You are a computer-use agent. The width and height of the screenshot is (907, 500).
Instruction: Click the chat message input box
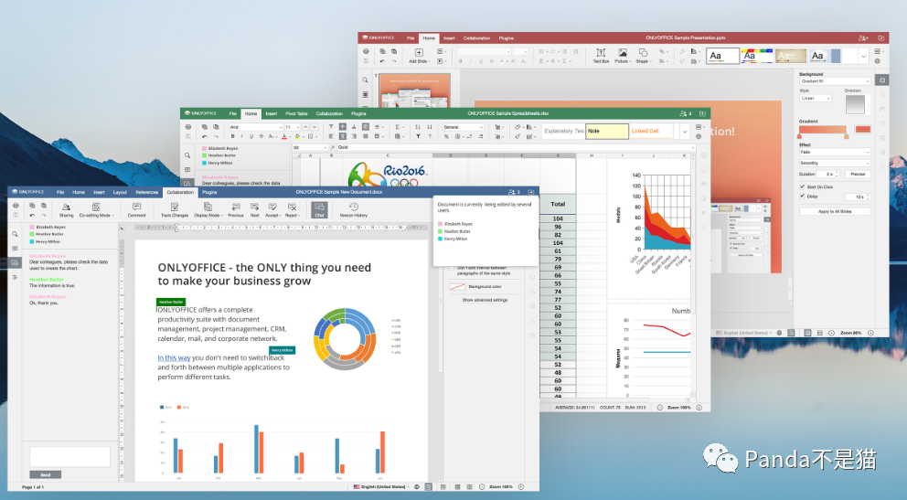click(x=69, y=456)
